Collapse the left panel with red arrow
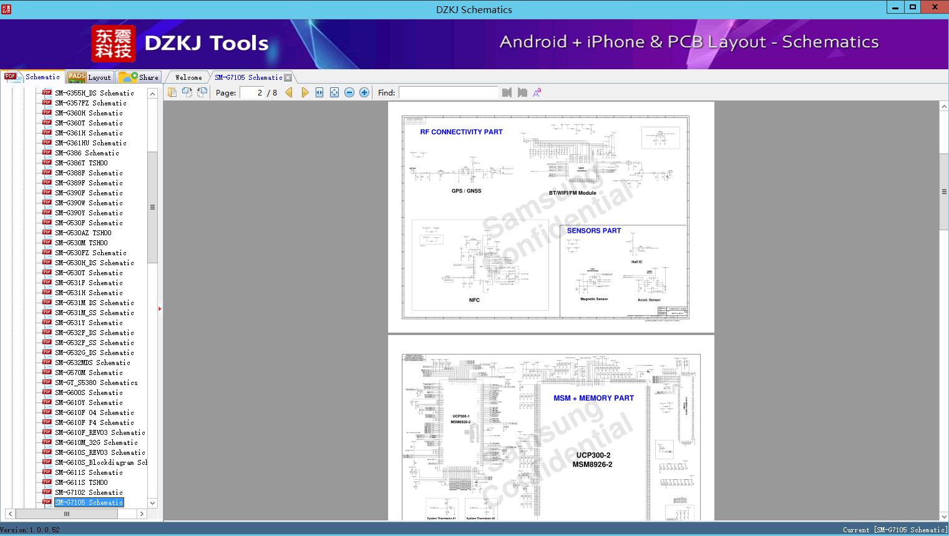This screenshot has width=949, height=536. (x=160, y=308)
